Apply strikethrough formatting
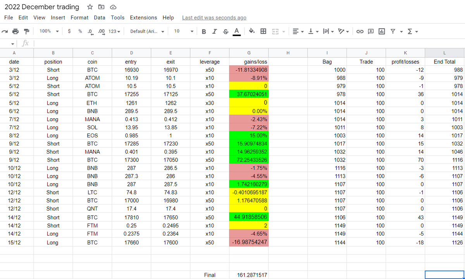Screen dimensions: 465x279 (226, 31)
